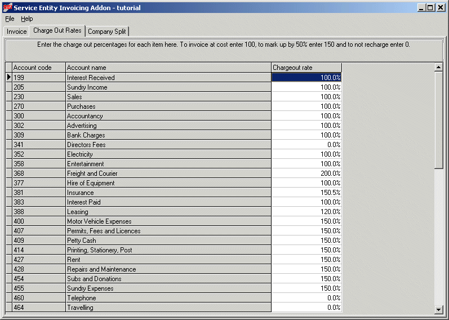Select the Charge Out Rates tab
Viewport: 449px width, 320px height.
click(x=57, y=30)
